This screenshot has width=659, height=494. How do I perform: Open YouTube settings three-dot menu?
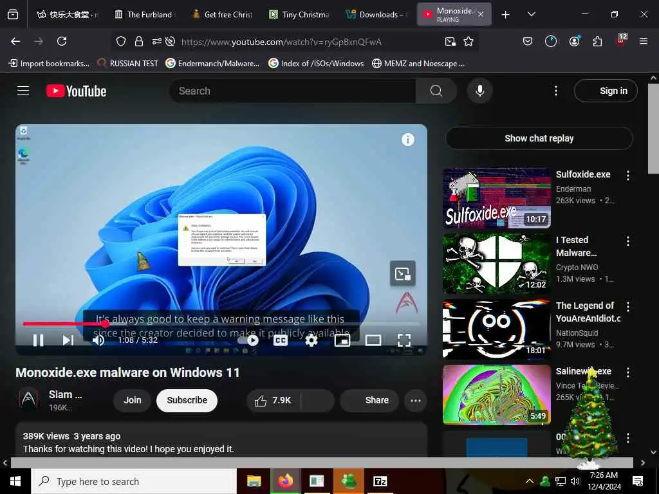[556, 91]
